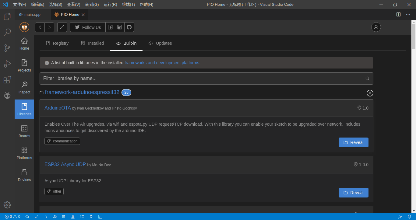The image size is (416, 220).
Task: Open the 终端(T) menu
Action: coord(129,5)
